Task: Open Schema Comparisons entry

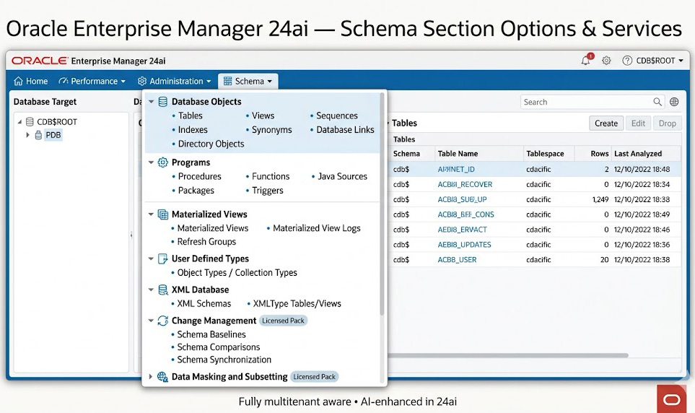Action: click(x=219, y=347)
